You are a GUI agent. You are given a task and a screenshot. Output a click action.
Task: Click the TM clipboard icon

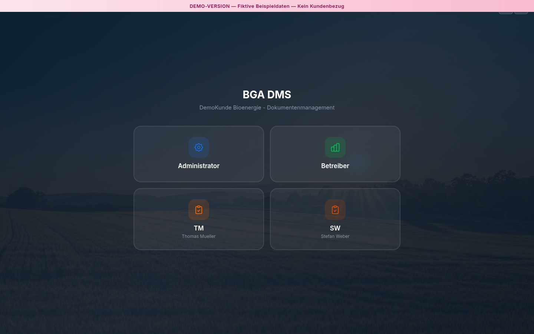tap(199, 210)
